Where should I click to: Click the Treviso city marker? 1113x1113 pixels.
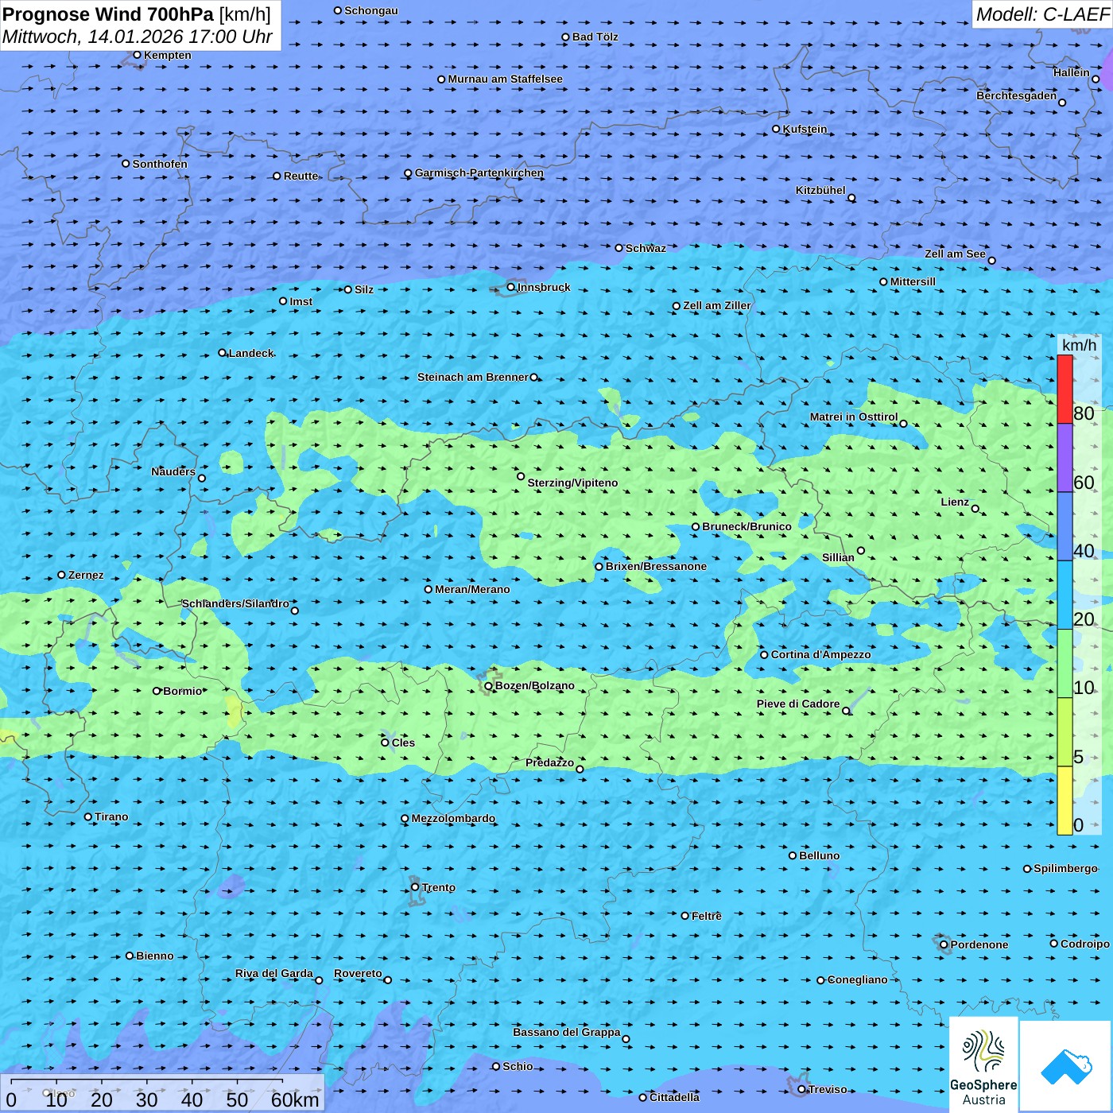801,1089
